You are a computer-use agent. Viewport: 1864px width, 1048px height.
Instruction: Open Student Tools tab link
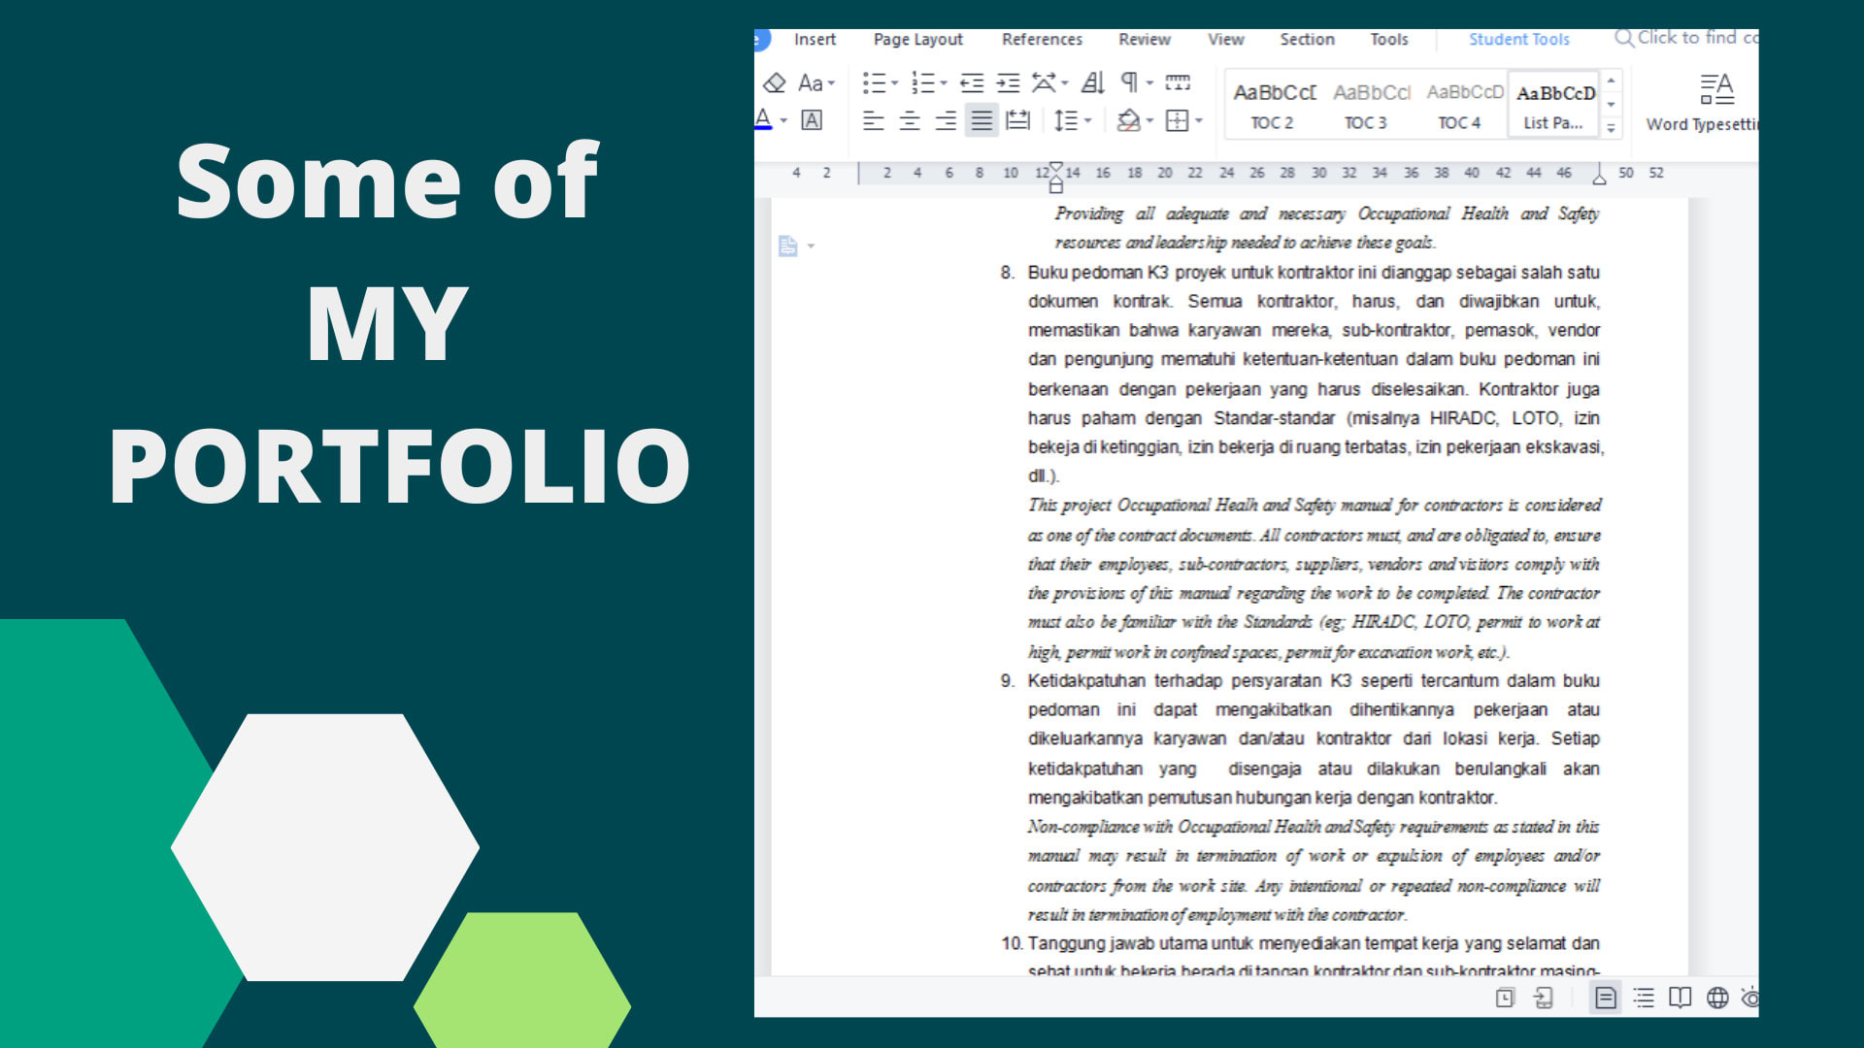[1518, 40]
